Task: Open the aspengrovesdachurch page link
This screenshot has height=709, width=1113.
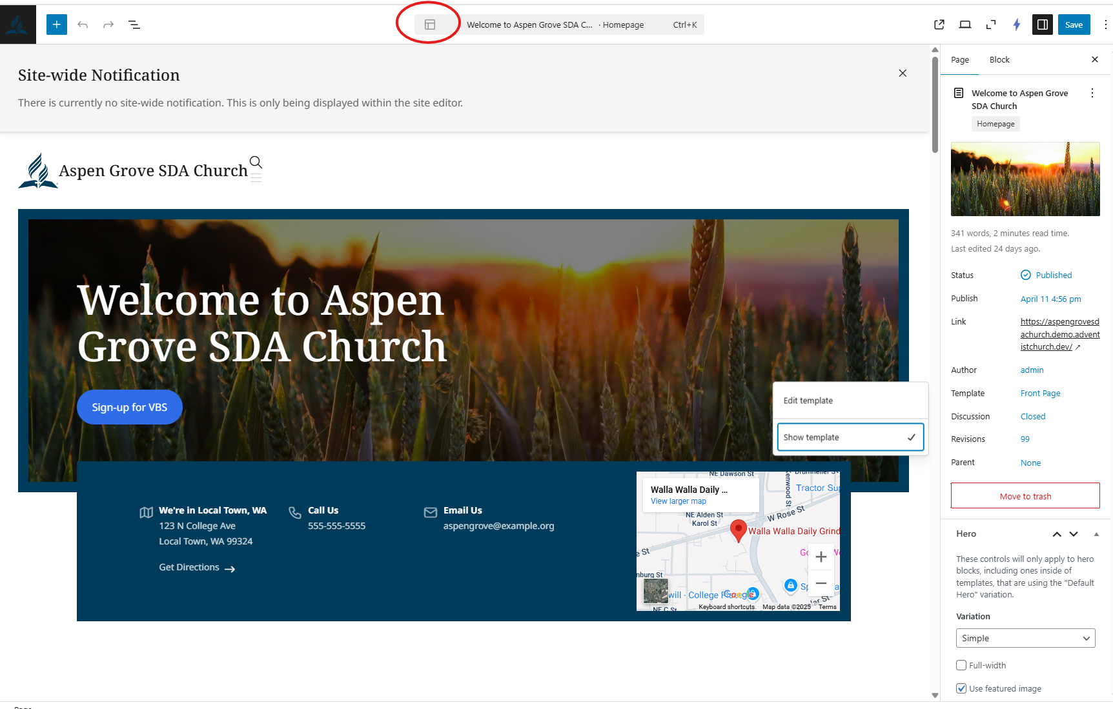Action: point(1059,334)
